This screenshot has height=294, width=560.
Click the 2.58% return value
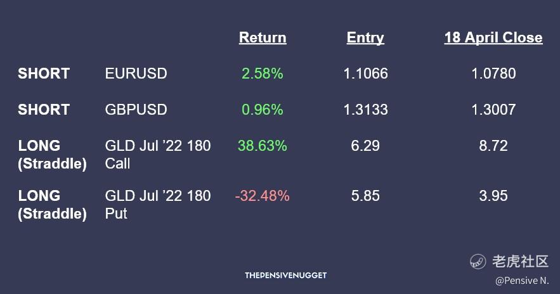262,73
